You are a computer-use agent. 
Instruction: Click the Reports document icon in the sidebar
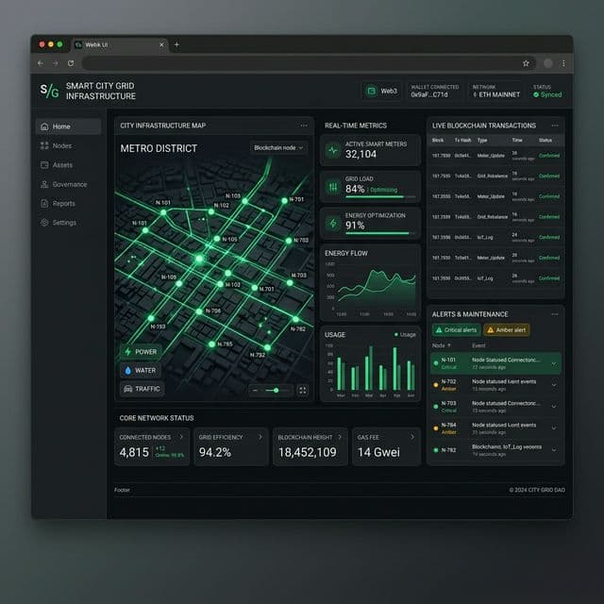(44, 204)
